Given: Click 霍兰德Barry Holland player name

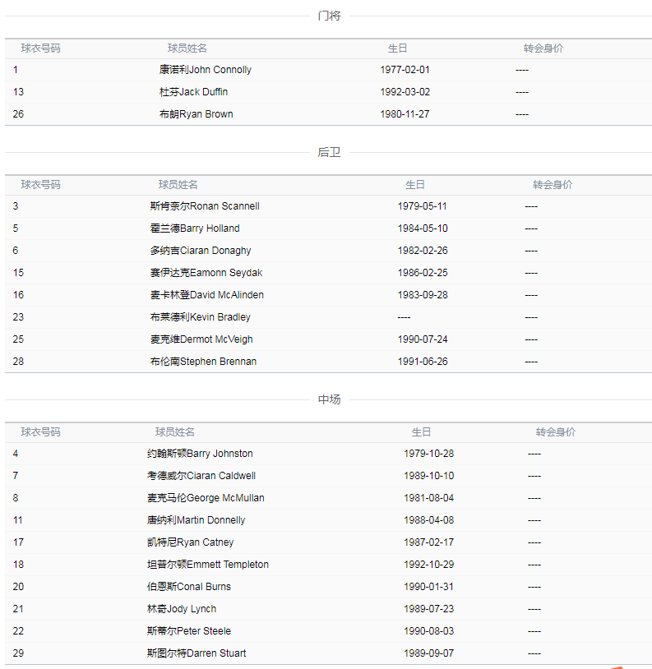Looking at the screenshot, I should pos(195,228).
